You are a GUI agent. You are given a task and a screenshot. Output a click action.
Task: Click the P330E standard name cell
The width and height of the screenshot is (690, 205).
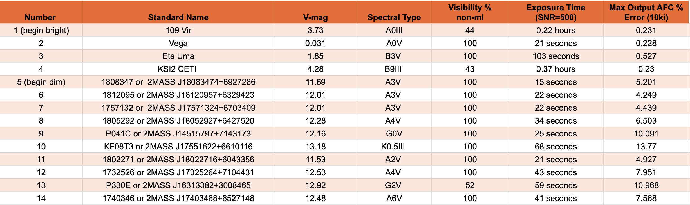(178, 185)
